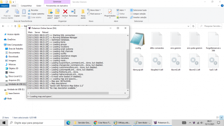The image size is (224, 126).
Task: Open Novo item dropdown
Action: (94, 10)
